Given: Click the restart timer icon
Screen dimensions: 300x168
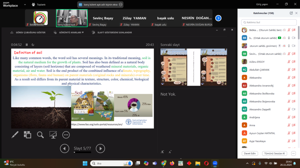Looking at the screenshot, I should (x=33, y=45).
